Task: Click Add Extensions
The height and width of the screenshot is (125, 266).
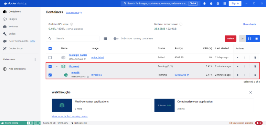Action: [x=14, y=69]
